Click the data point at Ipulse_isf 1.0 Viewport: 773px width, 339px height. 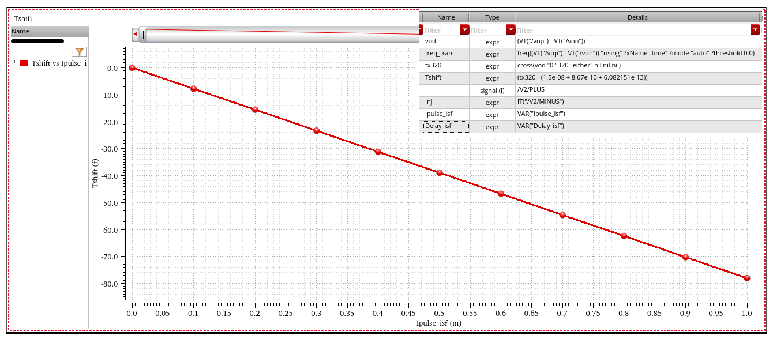click(x=746, y=278)
